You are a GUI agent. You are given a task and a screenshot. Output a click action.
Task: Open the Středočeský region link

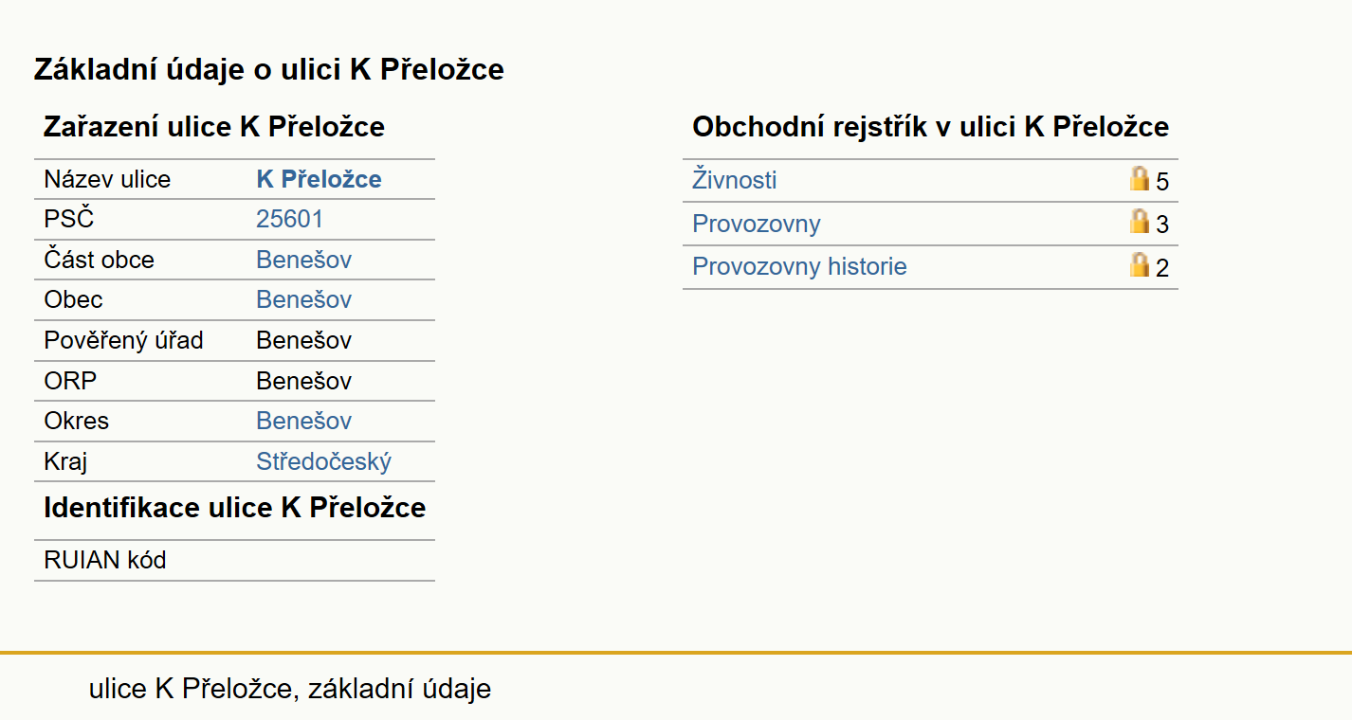[x=323, y=461]
